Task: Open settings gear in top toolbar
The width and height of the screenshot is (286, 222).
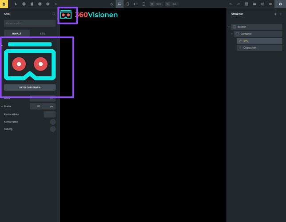Action: point(48,4)
